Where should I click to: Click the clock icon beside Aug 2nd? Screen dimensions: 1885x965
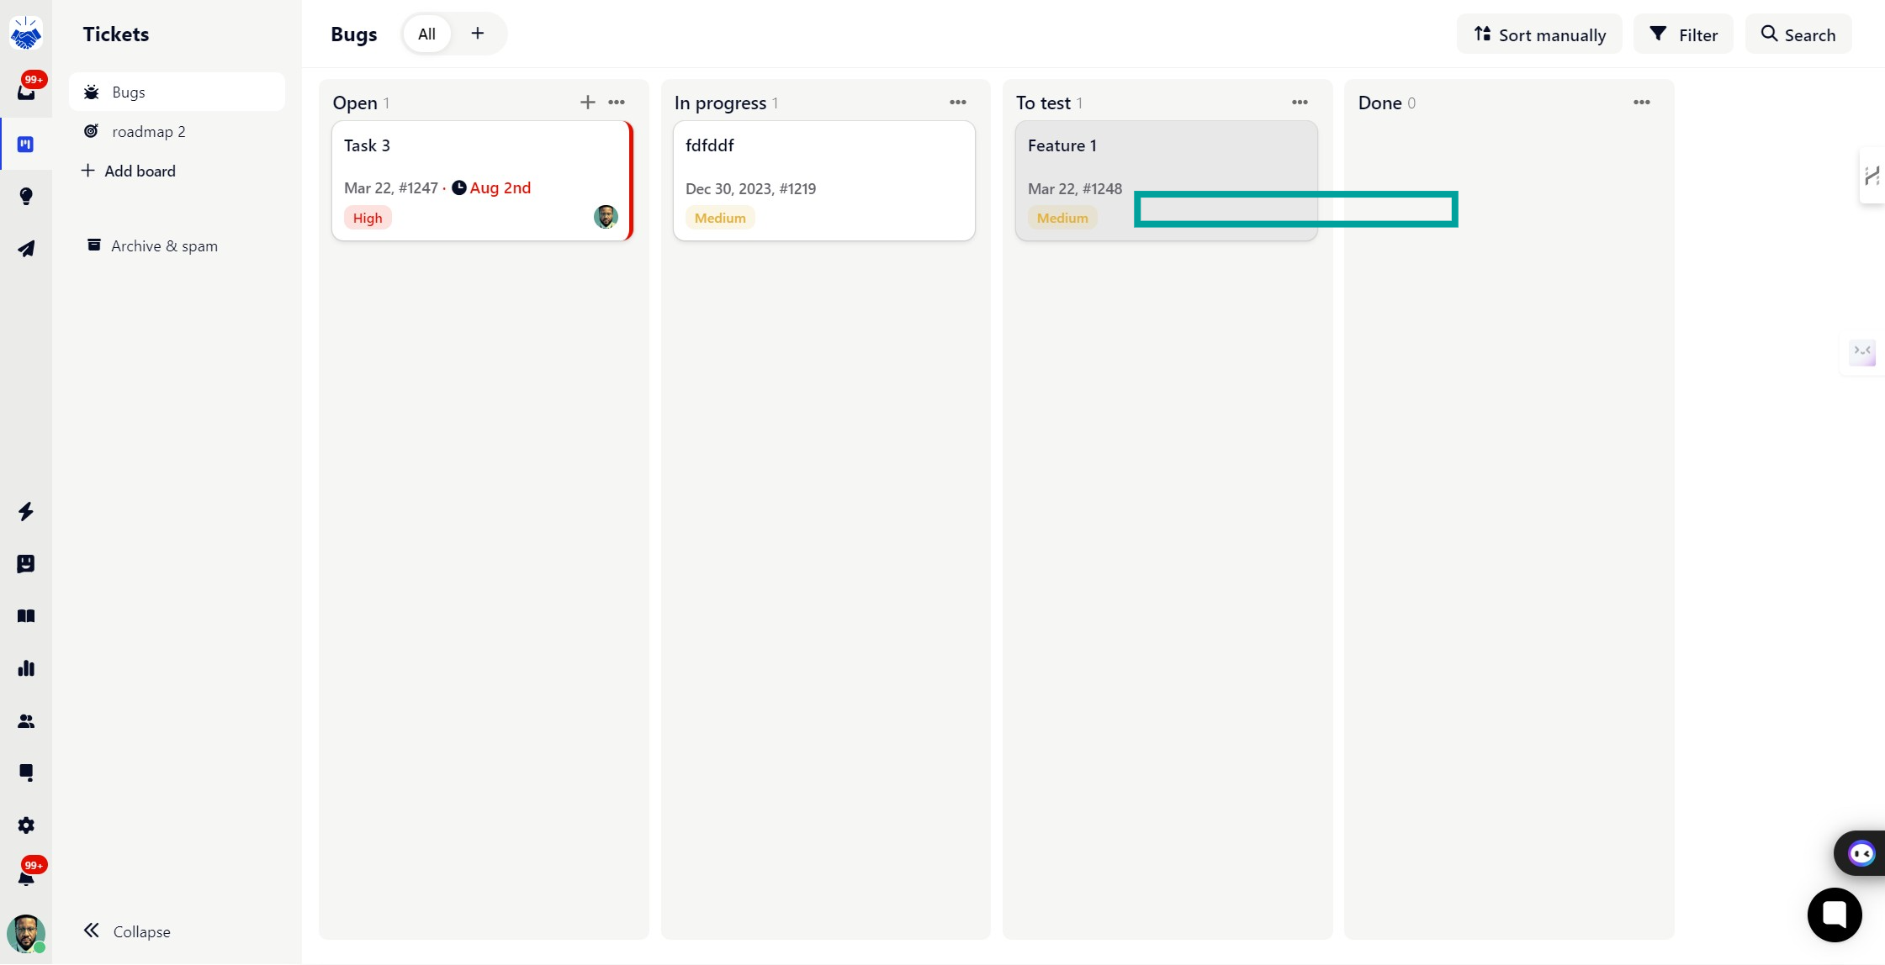(459, 188)
